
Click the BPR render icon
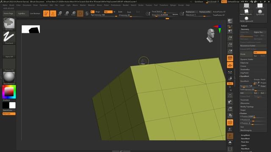point(230,21)
